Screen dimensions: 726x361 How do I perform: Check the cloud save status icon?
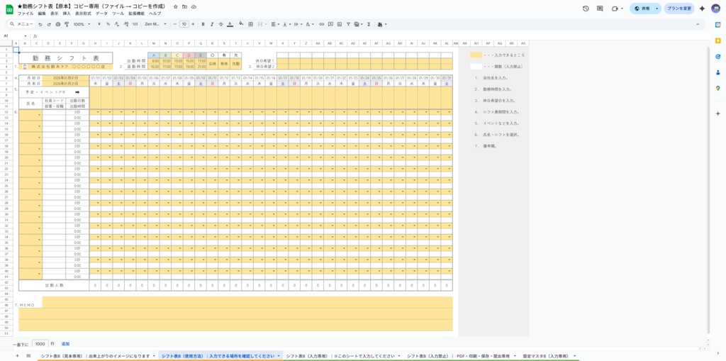pyautogui.click(x=194, y=7)
